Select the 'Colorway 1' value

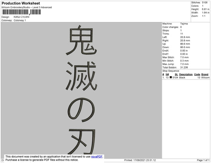point(20,20)
